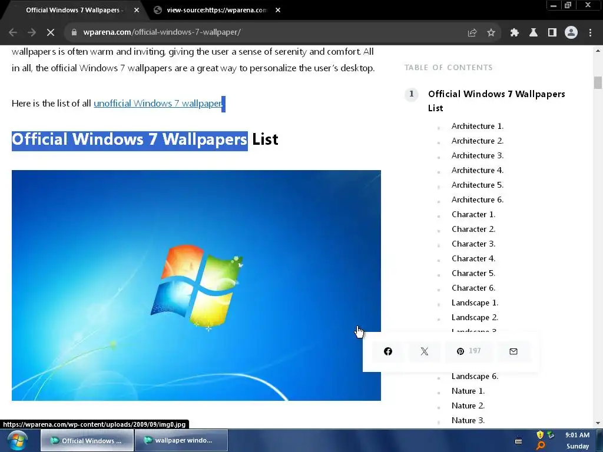Toggle the side panel icon

552,32
